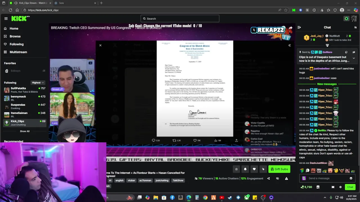The width and height of the screenshot is (360, 202).
Task: Select the vtuber tag
Action: pyautogui.click(x=131, y=180)
